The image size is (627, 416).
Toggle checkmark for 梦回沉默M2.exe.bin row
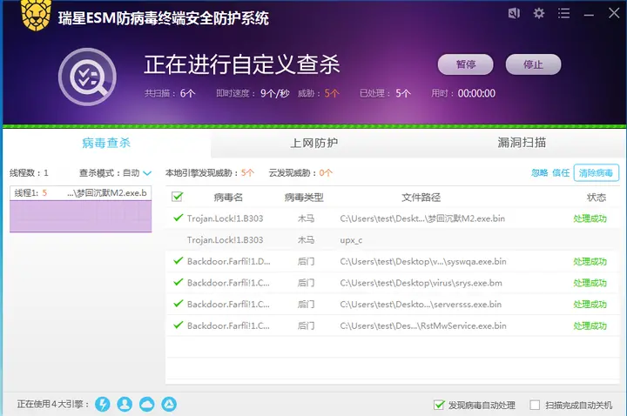[179, 218]
